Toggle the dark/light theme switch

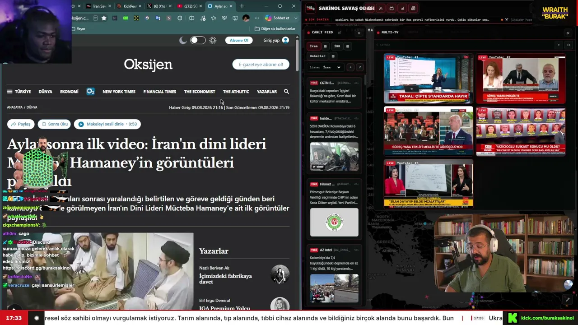click(197, 40)
